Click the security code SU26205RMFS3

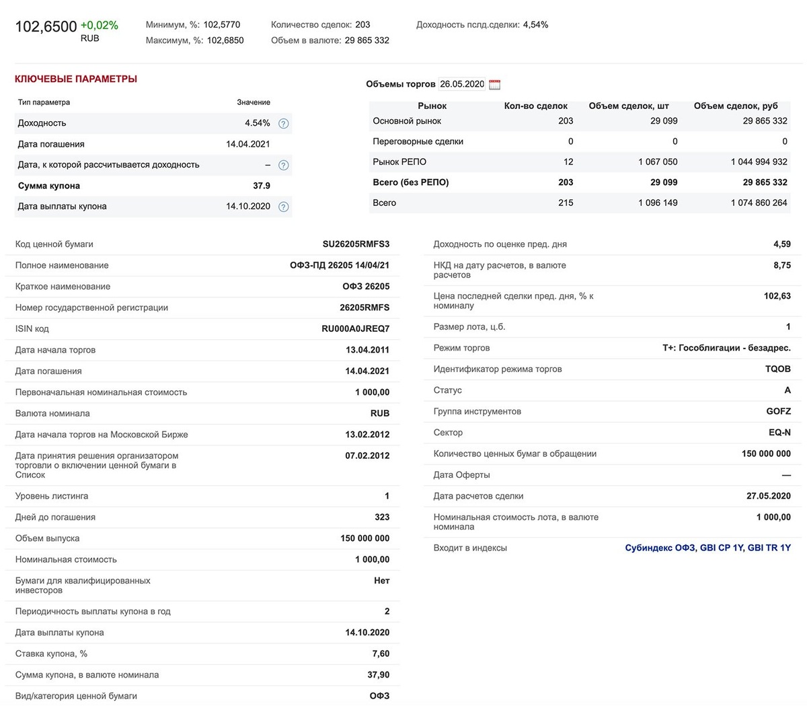[356, 244]
